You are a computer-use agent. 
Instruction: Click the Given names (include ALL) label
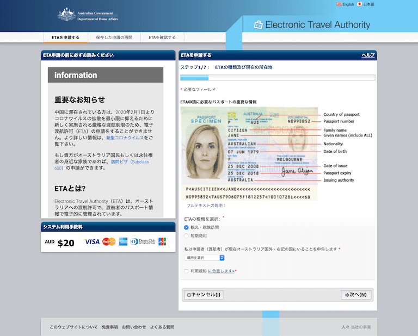click(x=348, y=135)
